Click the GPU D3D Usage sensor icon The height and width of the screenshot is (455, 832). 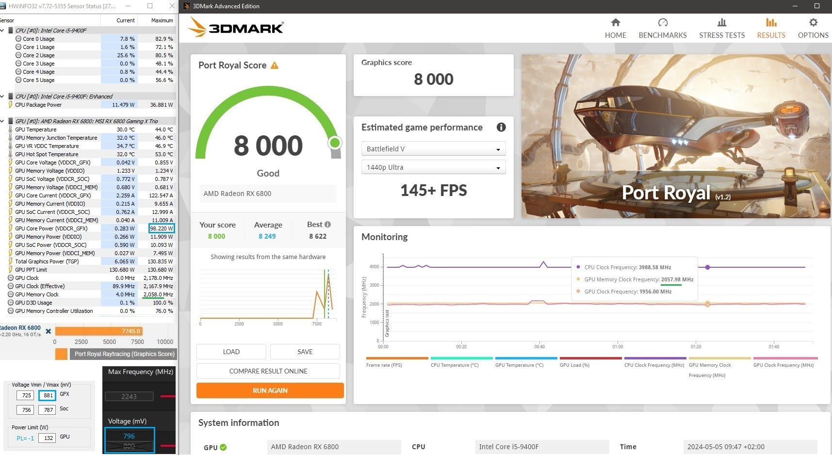tap(11, 303)
